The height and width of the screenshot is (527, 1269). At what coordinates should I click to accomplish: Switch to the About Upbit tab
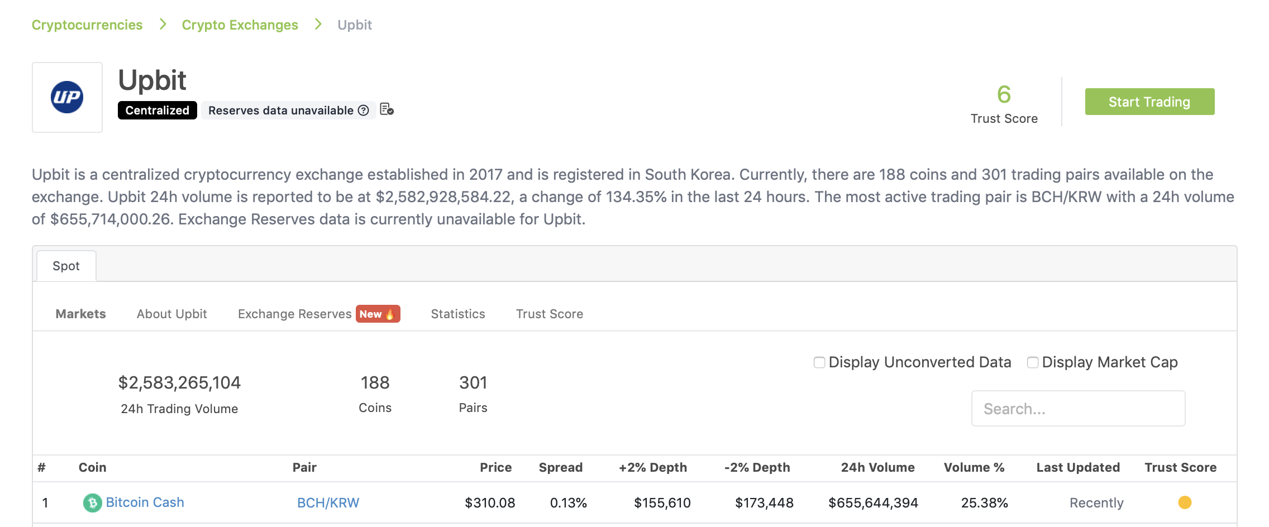171,314
